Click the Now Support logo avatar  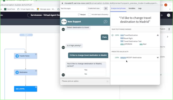[x=64, y=22]
